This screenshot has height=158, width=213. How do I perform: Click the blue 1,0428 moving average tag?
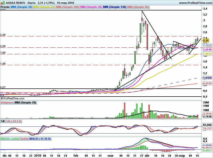click(207, 78)
